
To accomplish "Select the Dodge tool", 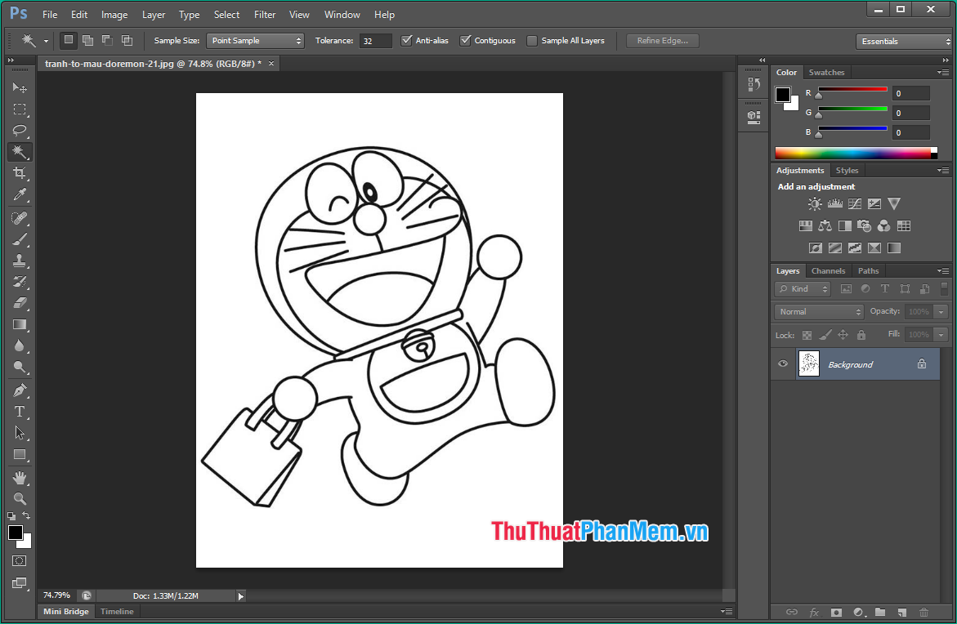I will (20, 367).
